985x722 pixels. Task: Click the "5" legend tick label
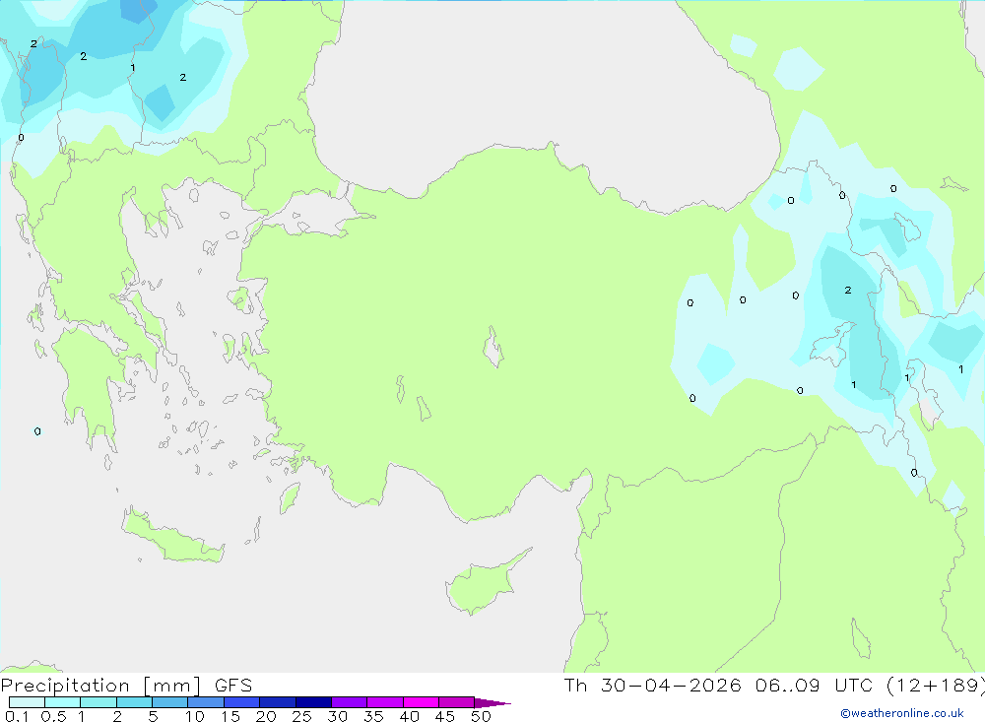point(153,716)
